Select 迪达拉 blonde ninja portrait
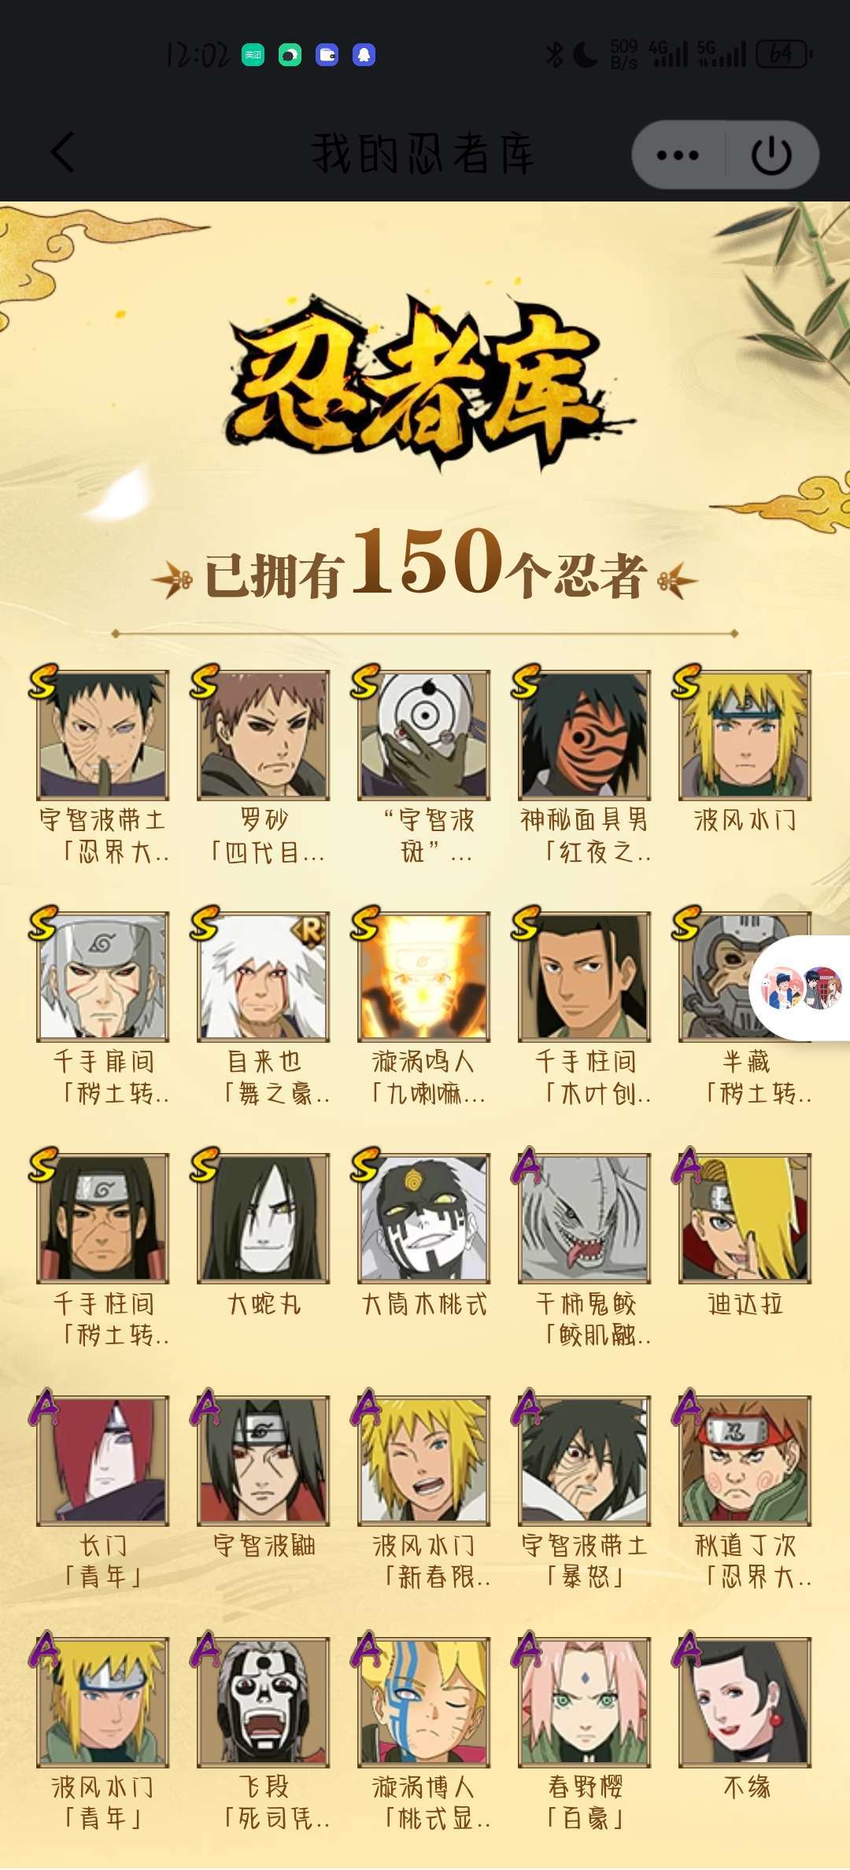This screenshot has width=850, height=1870. tap(745, 1218)
